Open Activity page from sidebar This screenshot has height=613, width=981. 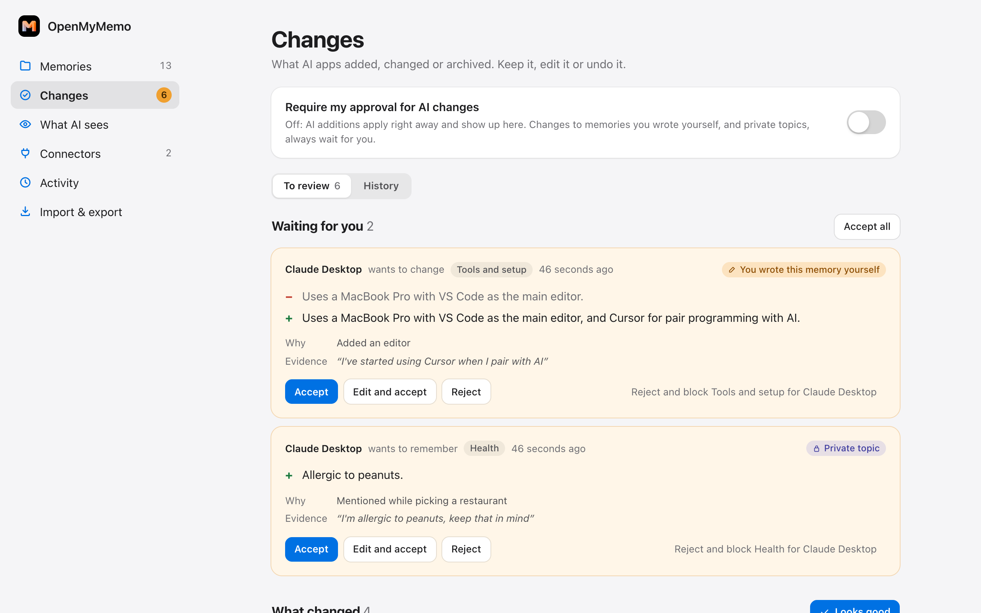95,182
